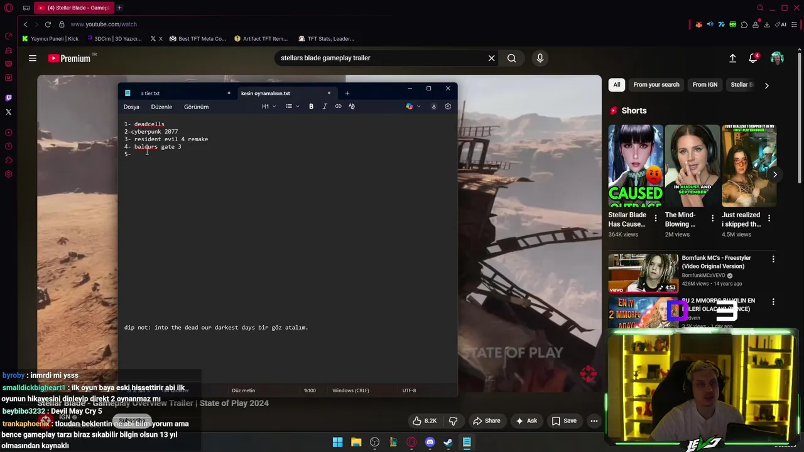Viewport: 804px width, 452px height.
Task: Open Notepad settings gear
Action: tap(448, 107)
